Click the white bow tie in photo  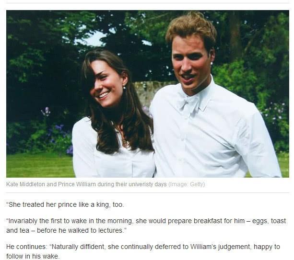point(188,104)
